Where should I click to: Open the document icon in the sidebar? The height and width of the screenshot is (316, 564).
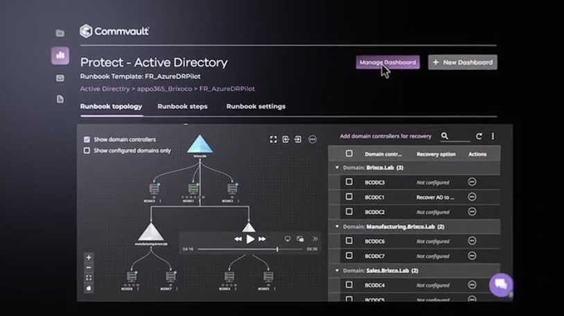tap(60, 99)
